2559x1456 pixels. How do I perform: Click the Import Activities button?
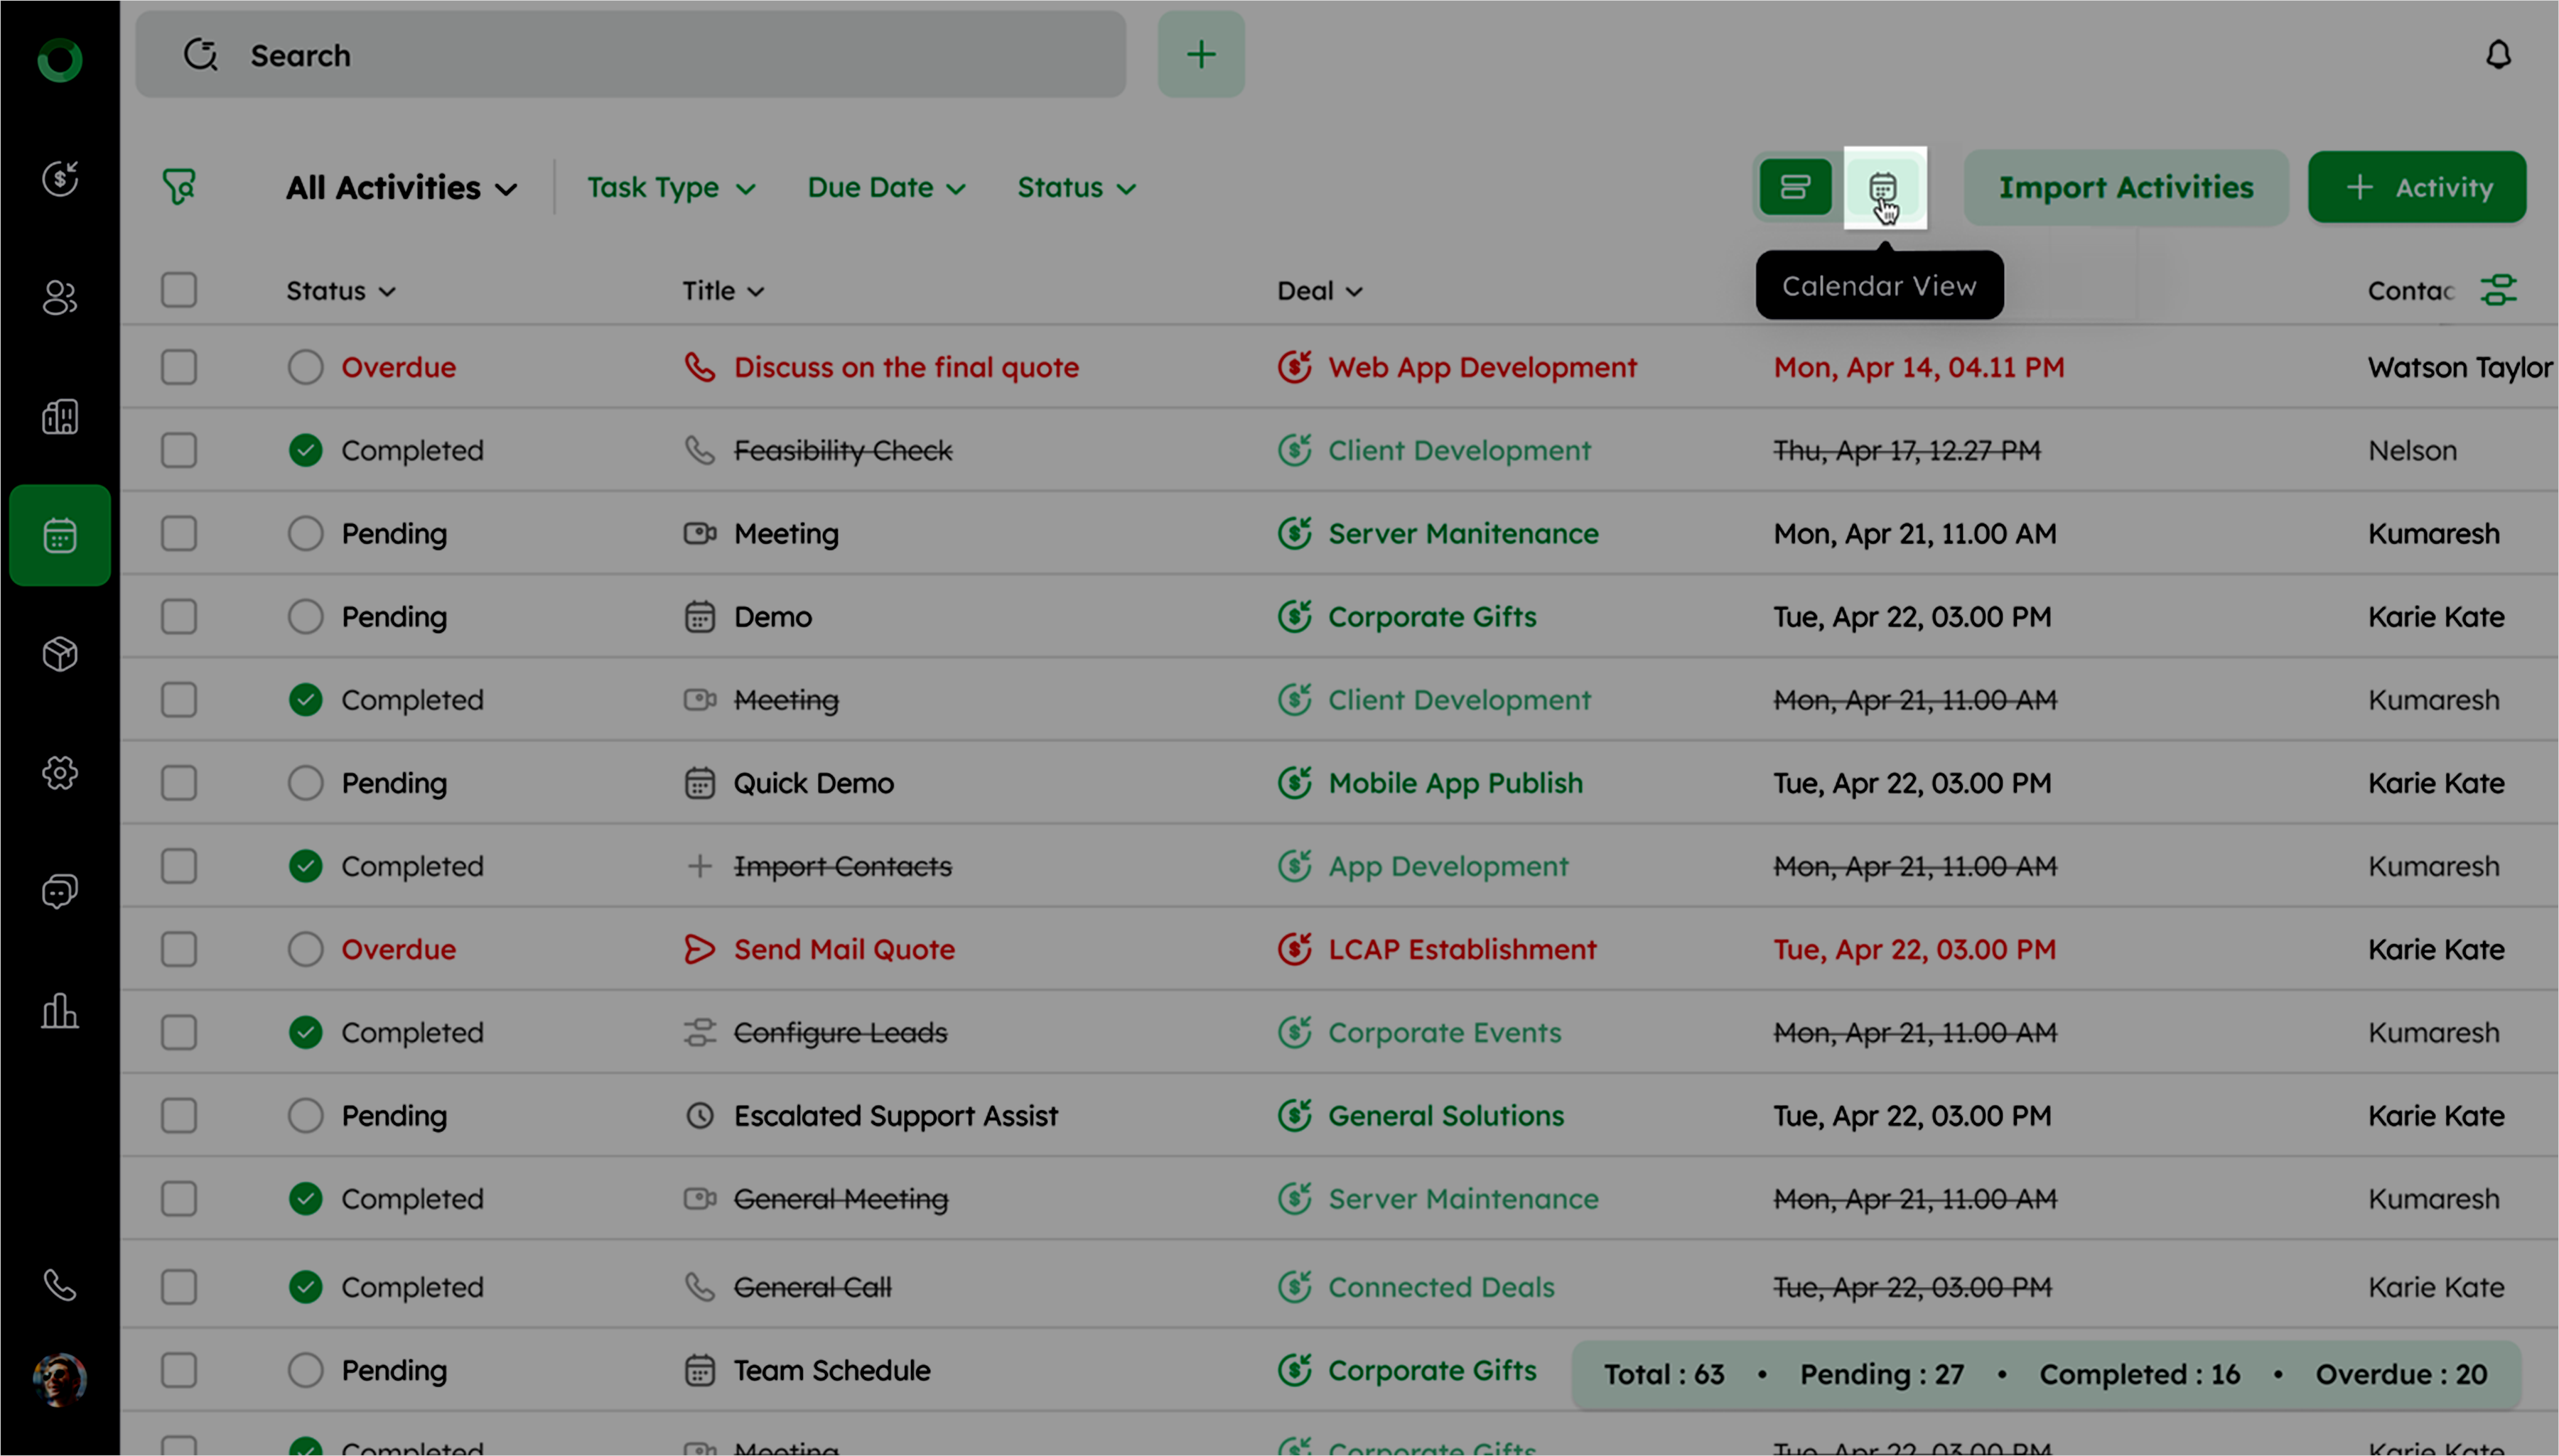(x=2125, y=187)
